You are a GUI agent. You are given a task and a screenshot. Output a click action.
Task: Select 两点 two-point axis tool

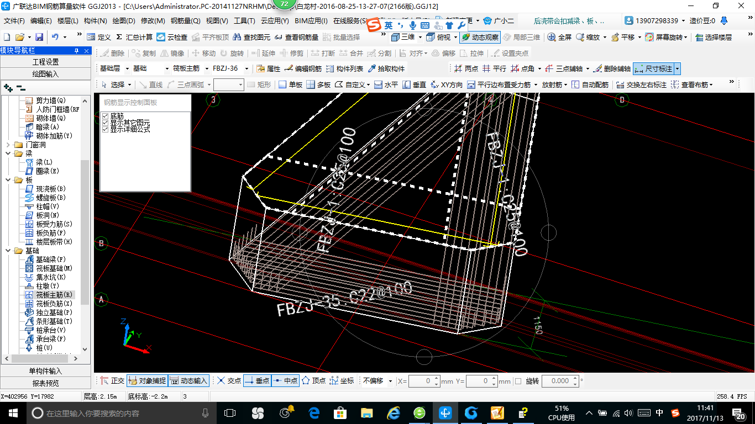tap(466, 68)
